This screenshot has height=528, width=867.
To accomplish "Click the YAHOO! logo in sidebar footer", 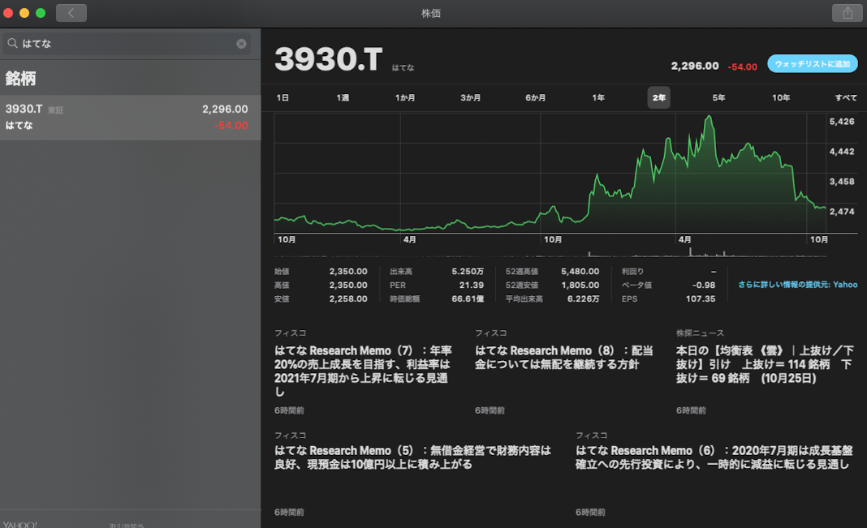I will tap(20, 524).
